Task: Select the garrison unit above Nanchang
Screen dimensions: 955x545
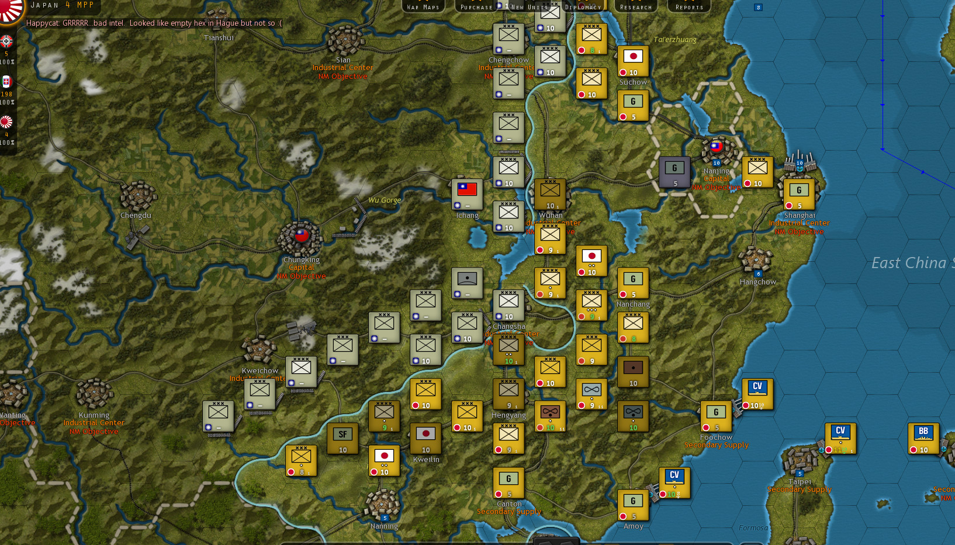Action: (633, 283)
